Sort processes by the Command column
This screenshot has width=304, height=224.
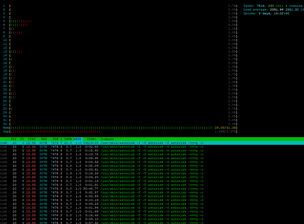(107, 139)
